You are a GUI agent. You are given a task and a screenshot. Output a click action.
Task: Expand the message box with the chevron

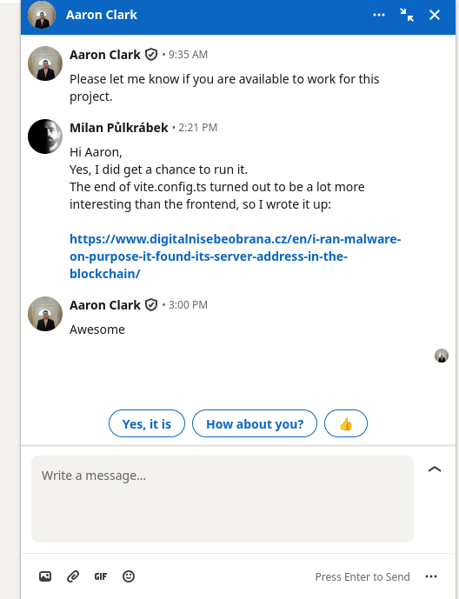point(435,469)
